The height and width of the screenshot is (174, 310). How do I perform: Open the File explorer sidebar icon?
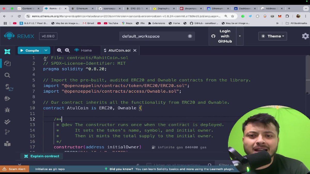(x=7, y=63)
